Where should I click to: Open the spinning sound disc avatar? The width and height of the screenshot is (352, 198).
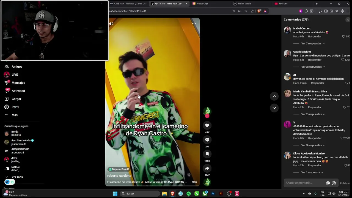tap(207, 182)
